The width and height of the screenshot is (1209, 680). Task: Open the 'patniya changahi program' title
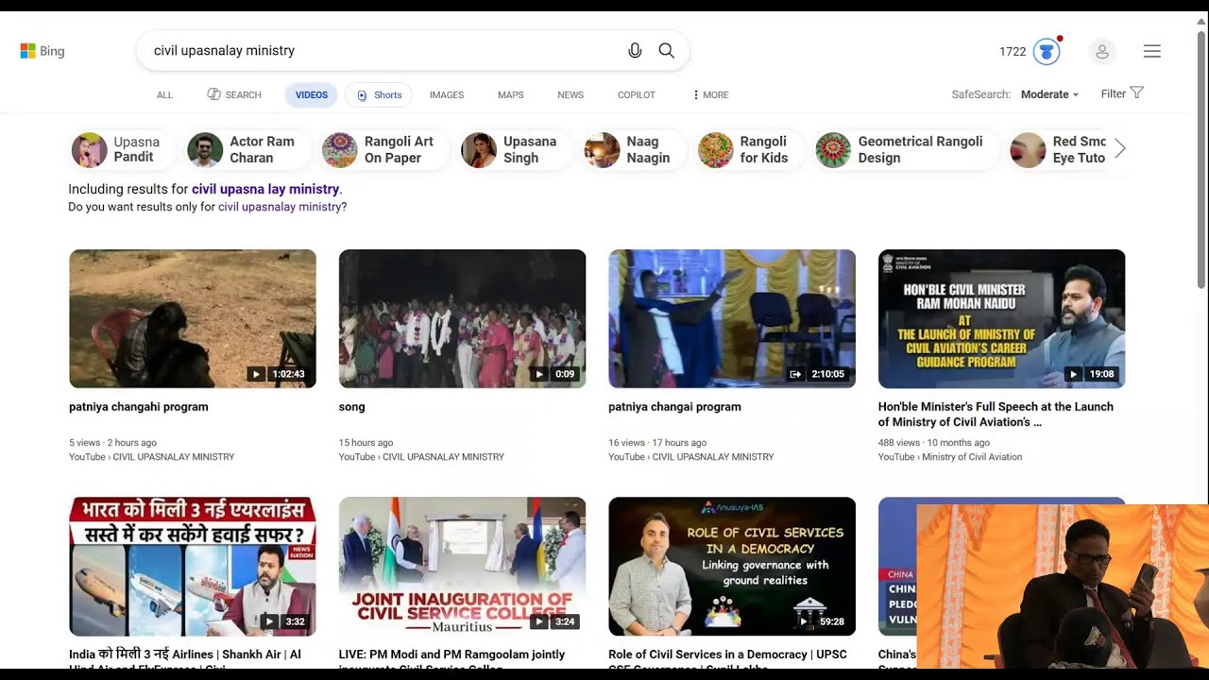(x=139, y=407)
